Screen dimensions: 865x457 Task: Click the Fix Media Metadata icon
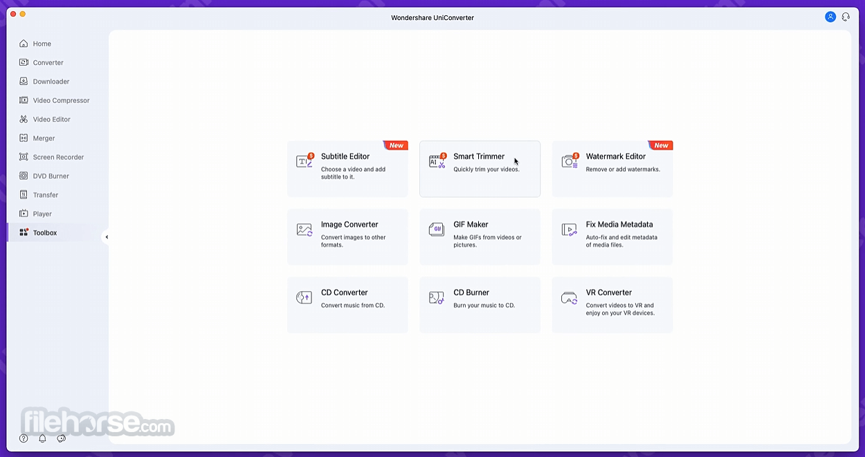pyautogui.click(x=569, y=230)
